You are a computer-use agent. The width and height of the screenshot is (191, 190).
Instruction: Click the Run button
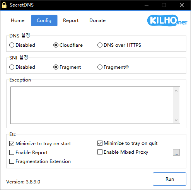(169, 179)
